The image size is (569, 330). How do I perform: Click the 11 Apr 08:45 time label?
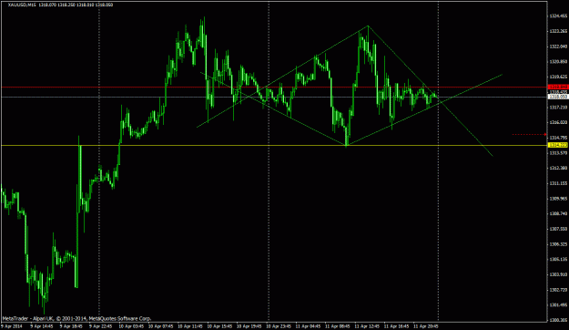point(338,326)
